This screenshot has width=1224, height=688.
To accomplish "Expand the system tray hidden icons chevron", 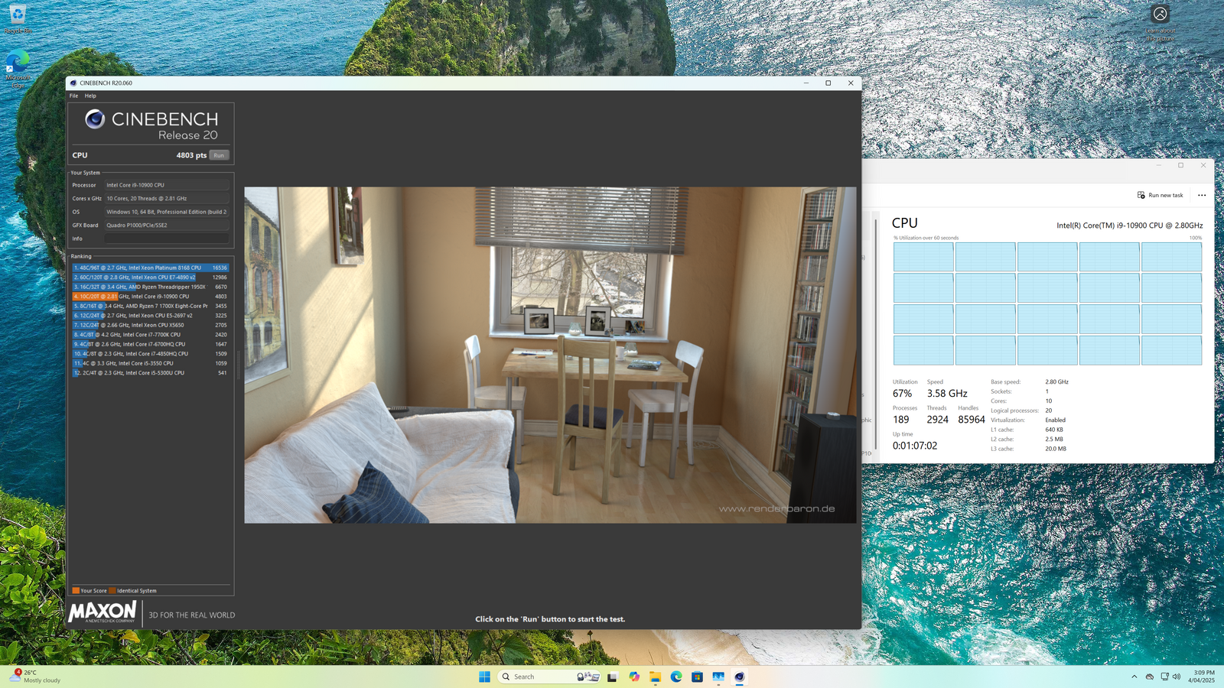I will [x=1134, y=677].
